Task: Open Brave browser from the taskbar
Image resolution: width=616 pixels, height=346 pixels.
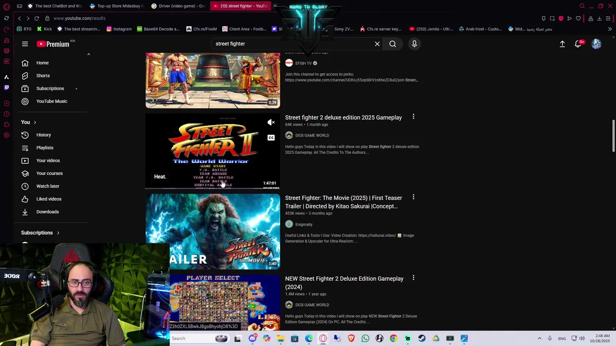Action: click(x=351, y=338)
